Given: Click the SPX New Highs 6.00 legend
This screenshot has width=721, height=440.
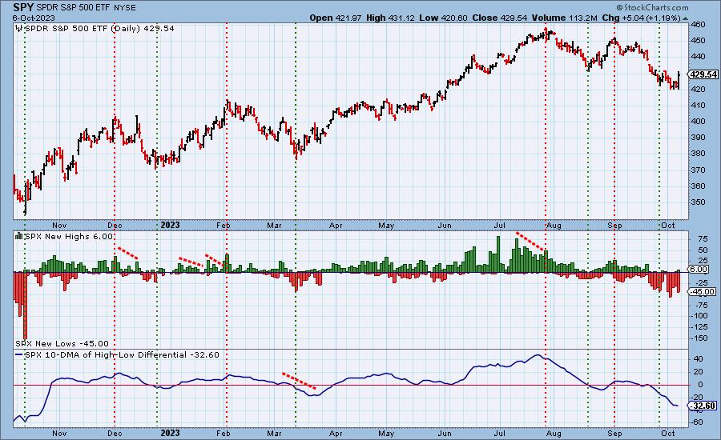Looking at the screenshot, I should [x=68, y=236].
